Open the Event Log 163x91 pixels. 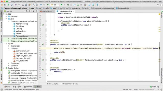click(155, 87)
